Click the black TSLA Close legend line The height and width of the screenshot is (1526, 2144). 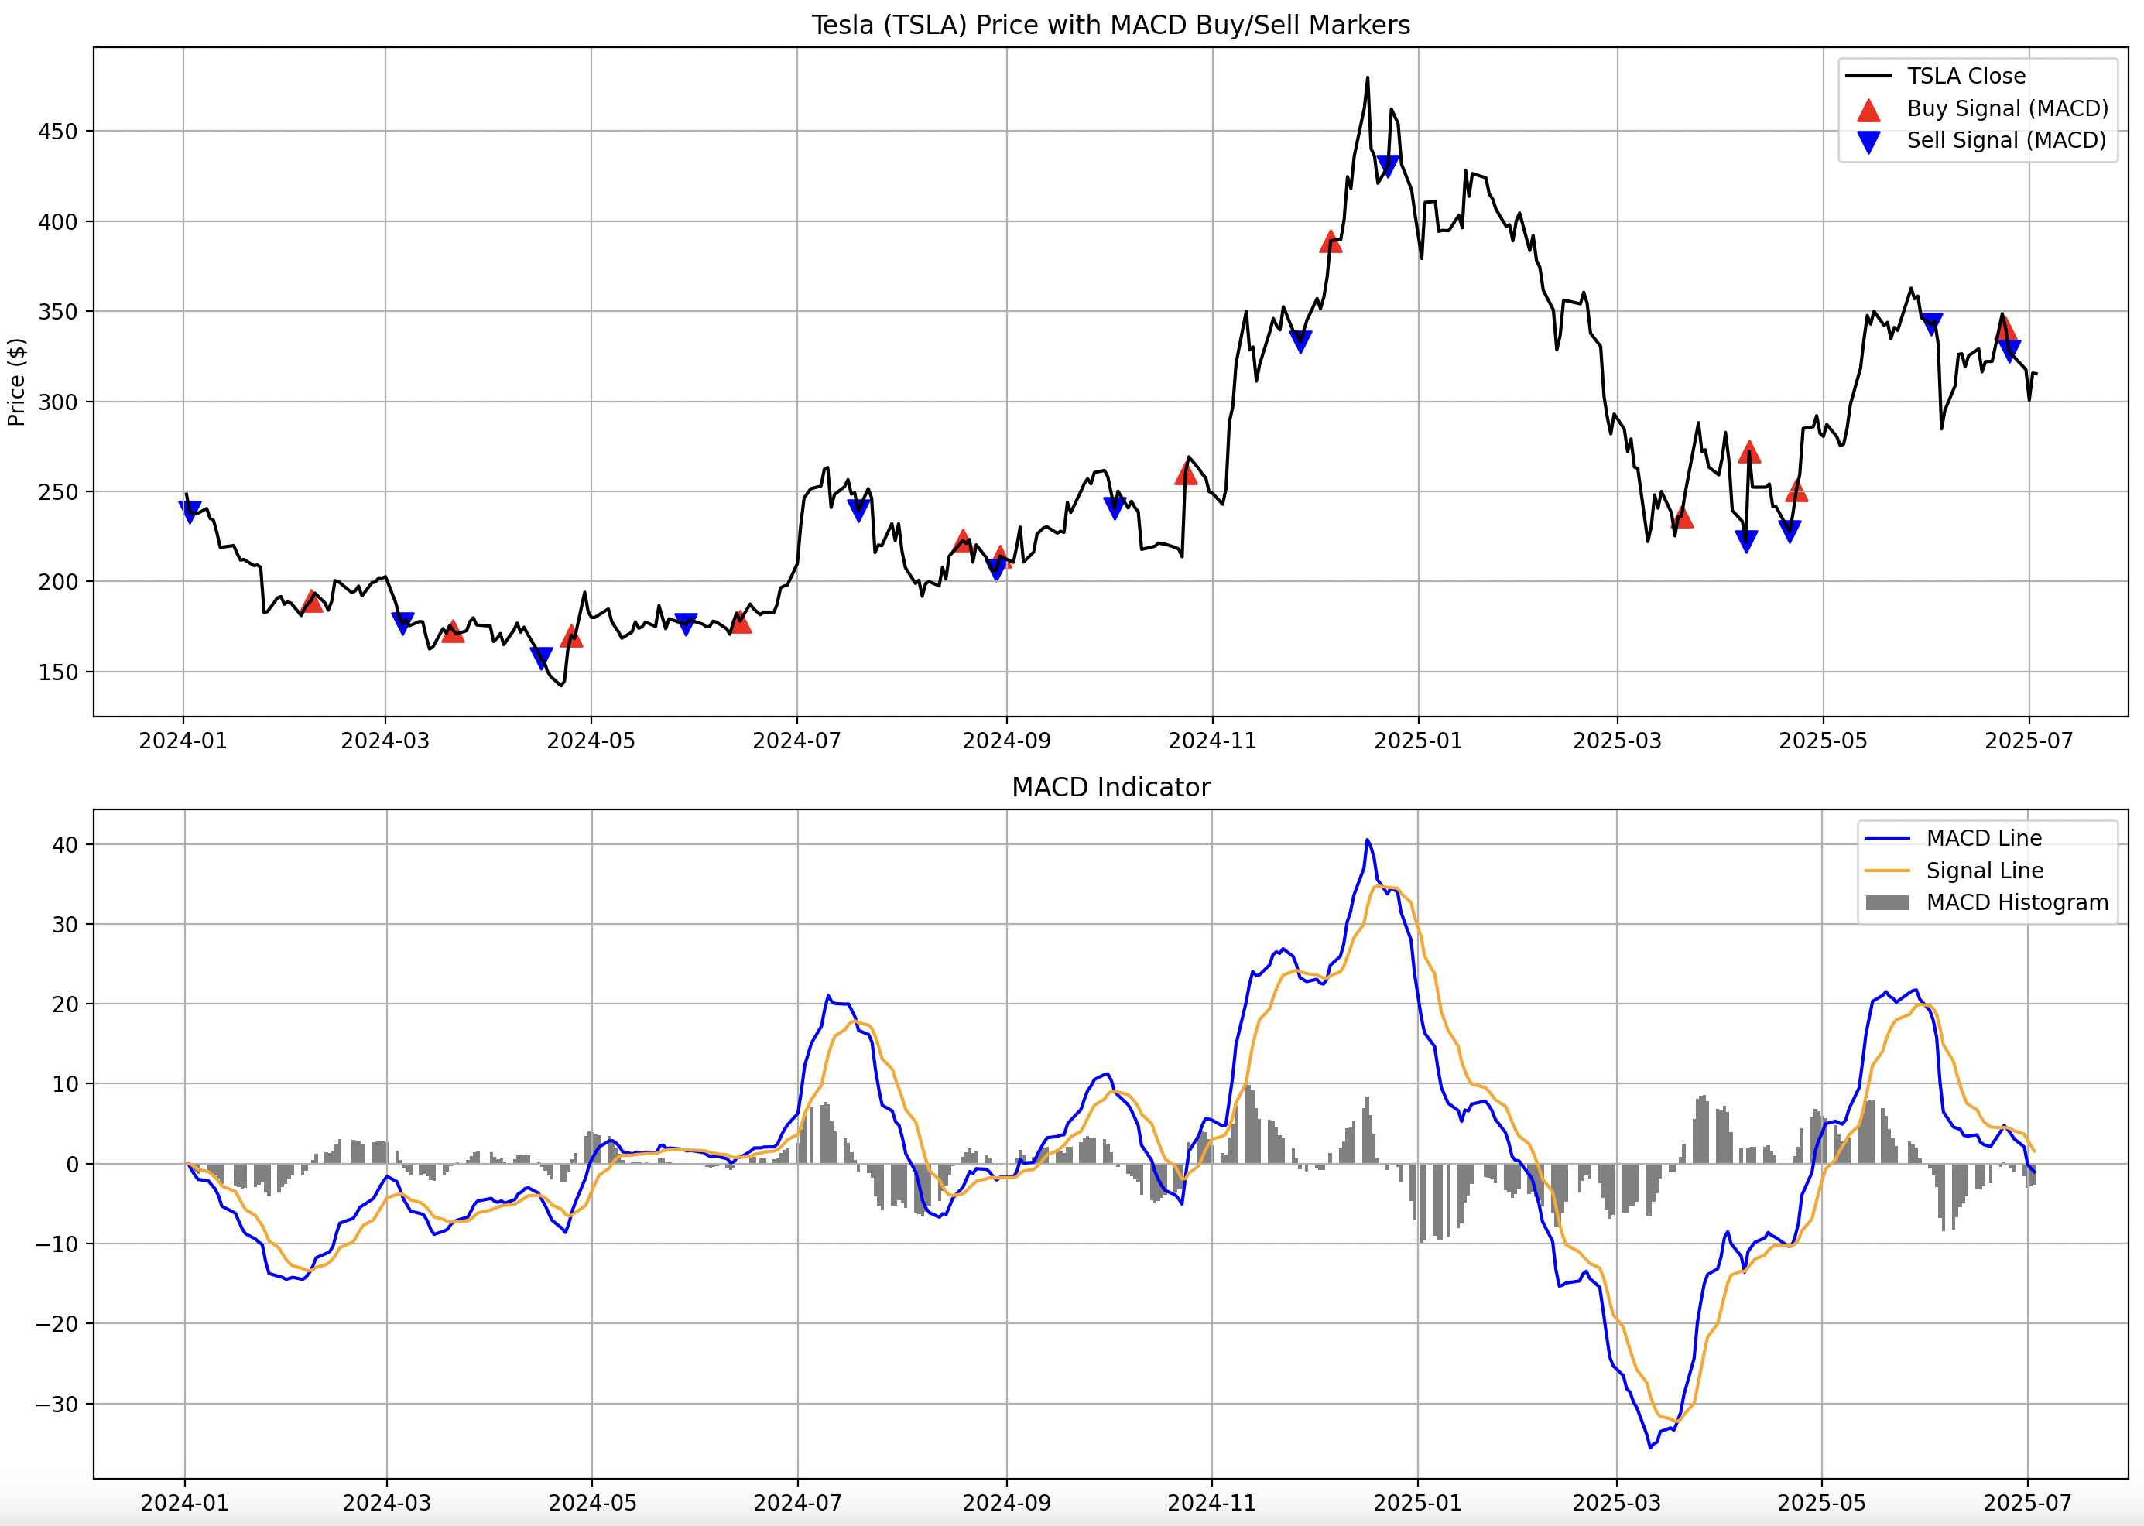[1868, 76]
